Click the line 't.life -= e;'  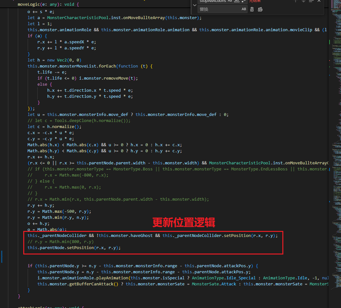pyautogui.click(x=52, y=72)
